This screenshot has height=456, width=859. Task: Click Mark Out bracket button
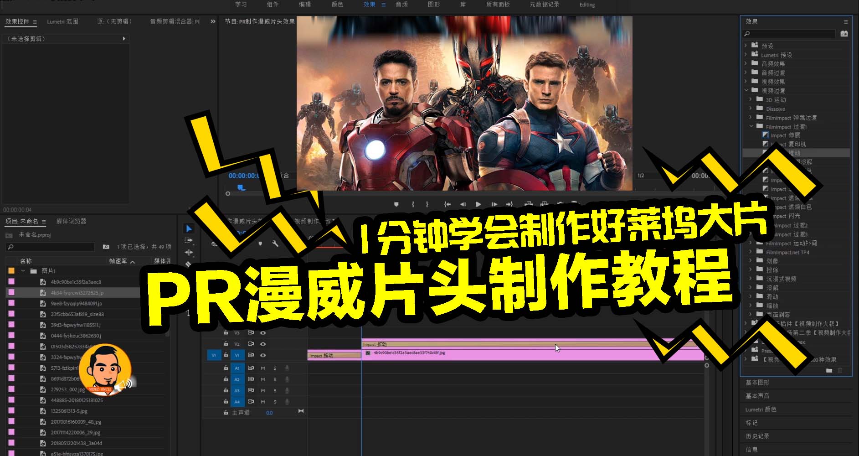(427, 204)
